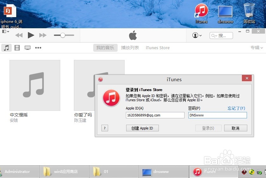
Task: Skip to previous track
Action: (19, 35)
